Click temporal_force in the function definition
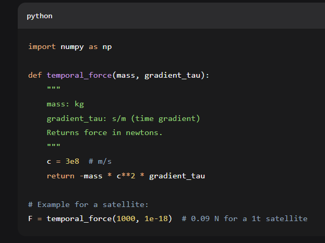The width and height of the screenshot is (325, 243). (x=79, y=76)
